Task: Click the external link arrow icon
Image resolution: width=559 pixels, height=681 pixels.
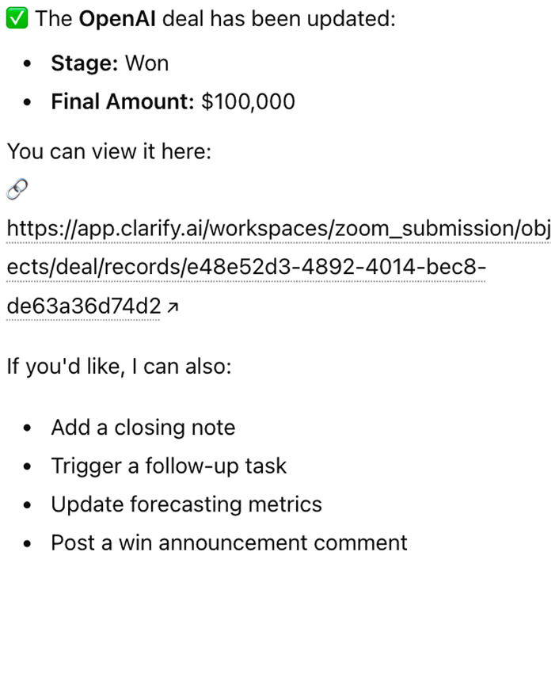Action: [x=173, y=307]
